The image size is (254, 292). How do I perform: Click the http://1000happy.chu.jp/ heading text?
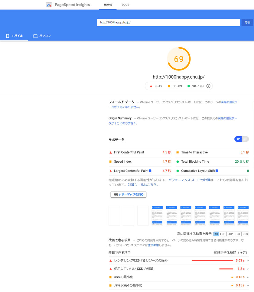179,77
